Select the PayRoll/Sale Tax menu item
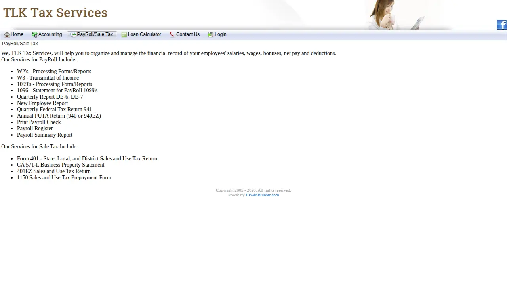 coord(92,35)
